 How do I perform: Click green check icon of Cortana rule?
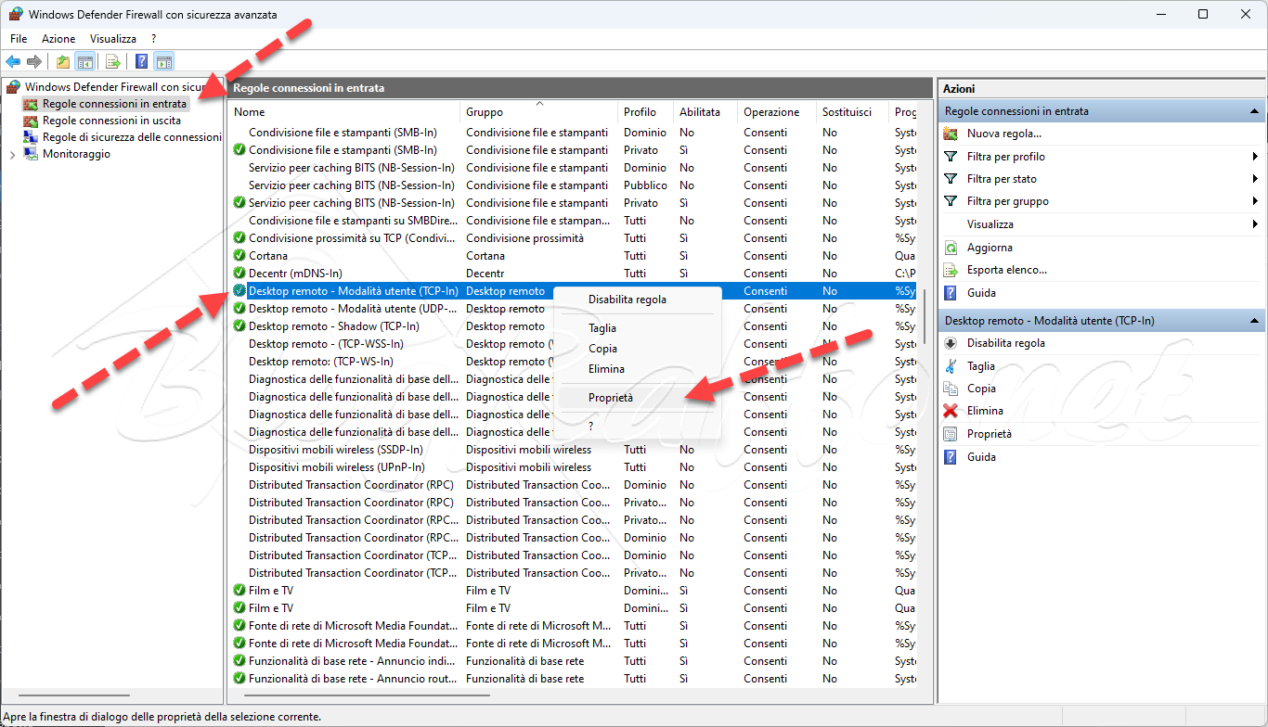(x=239, y=256)
